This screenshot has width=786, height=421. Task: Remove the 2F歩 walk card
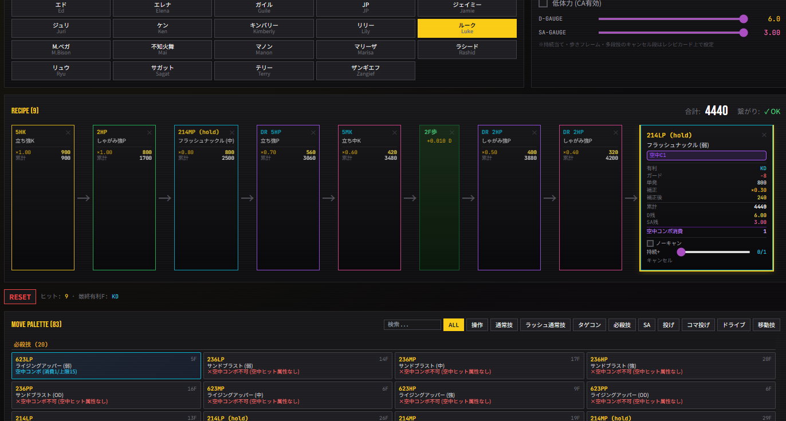[452, 132]
